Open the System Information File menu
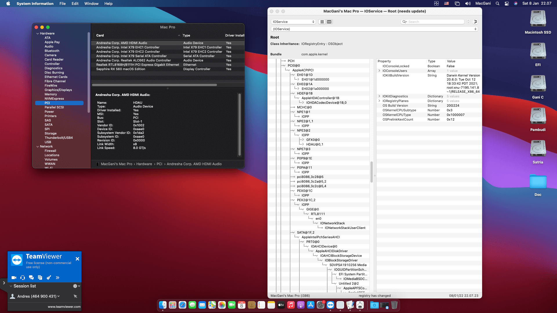Screen dimensions: 557x313 pyautogui.click(x=62, y=3)
